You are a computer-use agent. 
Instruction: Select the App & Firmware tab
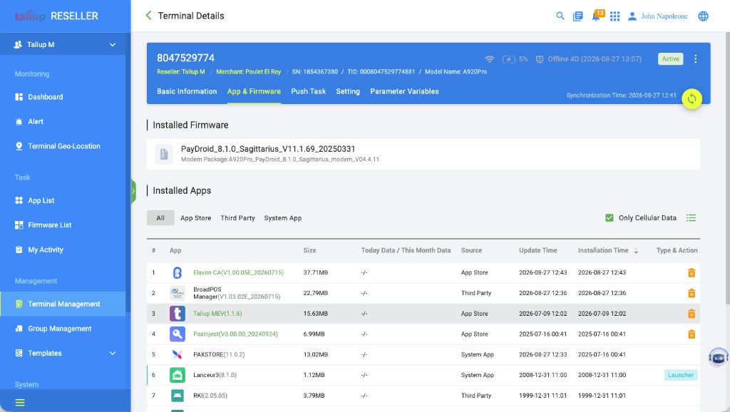(x=254, y=91)
